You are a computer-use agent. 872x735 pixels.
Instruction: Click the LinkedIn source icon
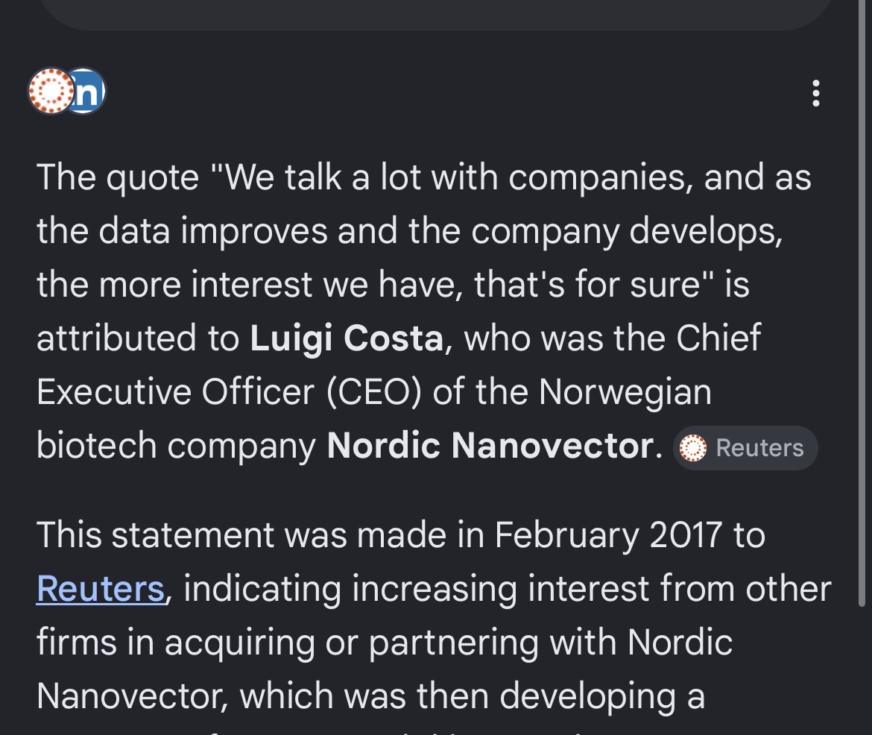(88, 91)
